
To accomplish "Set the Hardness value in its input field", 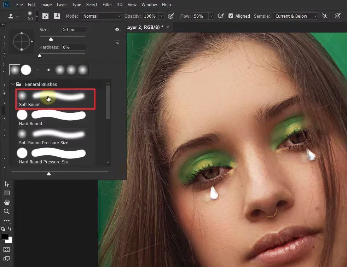I will 74,47.
